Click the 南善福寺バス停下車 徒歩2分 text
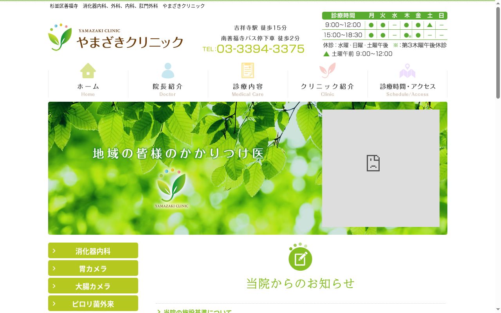This screenshot has width=501, height=313. (x=260, y=38)
